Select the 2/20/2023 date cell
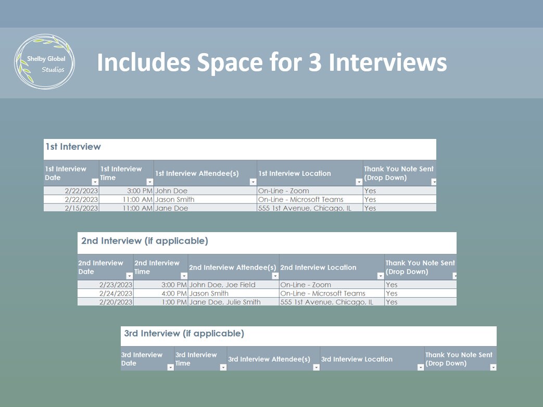 [x=105, y=302]
